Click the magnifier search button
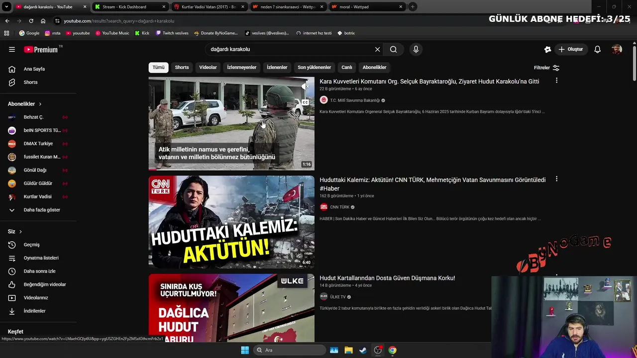This screenshot has height=358, width=637. (x=393, y=49)
